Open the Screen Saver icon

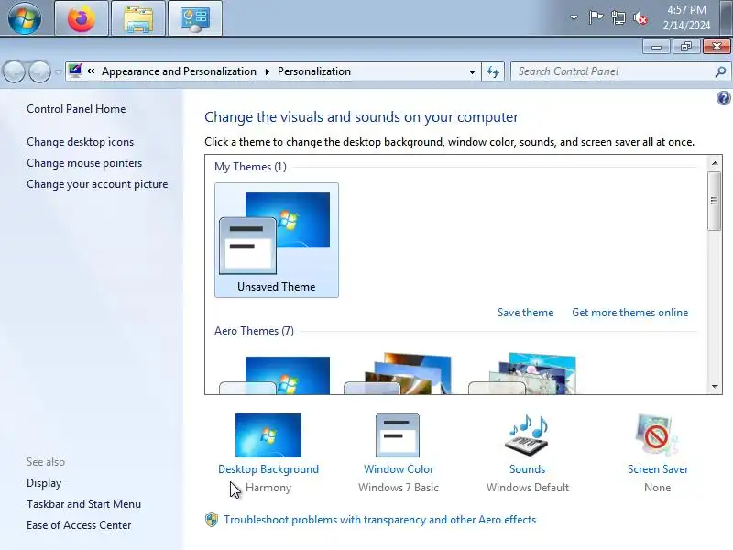pyautogui.click(x=657, y=435)
